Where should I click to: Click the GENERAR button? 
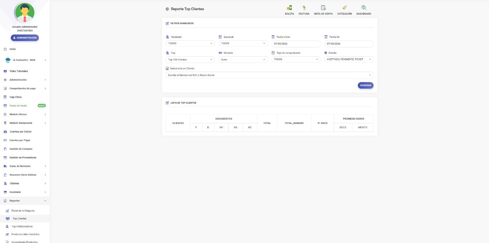pyautogui.click(x=366, y=85)
